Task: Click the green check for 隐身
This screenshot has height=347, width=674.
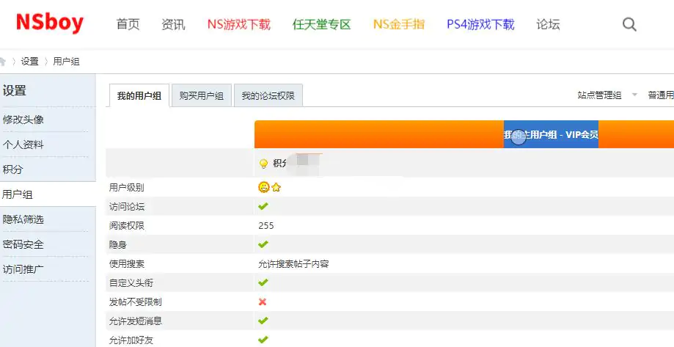Action: coord(263,244)
